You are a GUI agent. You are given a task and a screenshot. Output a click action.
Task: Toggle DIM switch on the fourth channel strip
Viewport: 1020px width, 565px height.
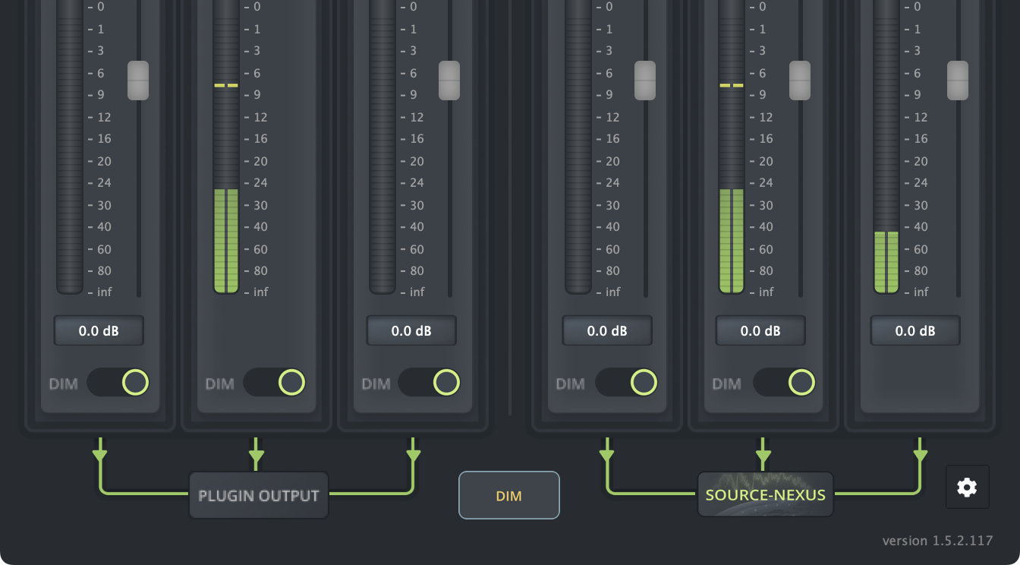coord(627,383)
